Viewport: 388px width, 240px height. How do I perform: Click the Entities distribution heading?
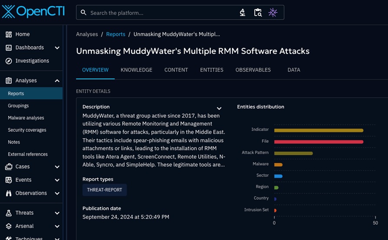tap(261, 107)
